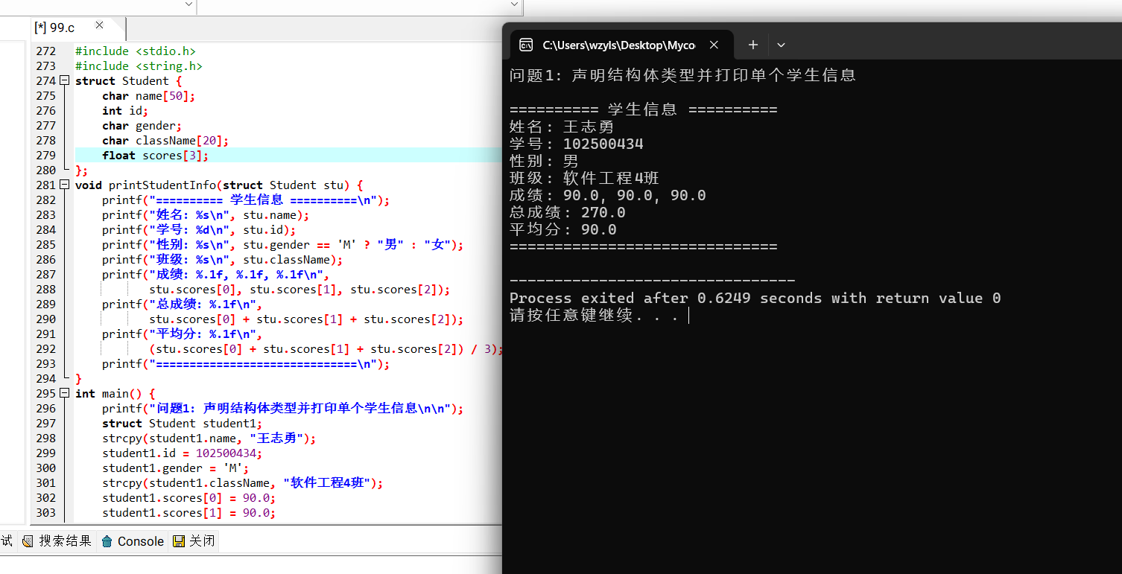Open the left class dropdown above the editor
This screenshot has width=1122, height=574.
coord(189,4)
